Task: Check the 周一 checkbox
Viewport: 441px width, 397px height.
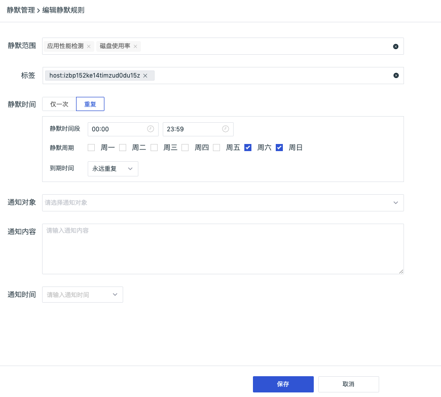Action: click(x=91, y=148)
